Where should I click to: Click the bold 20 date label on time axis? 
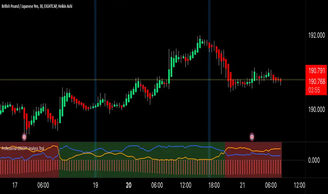[x=129, y=185]
